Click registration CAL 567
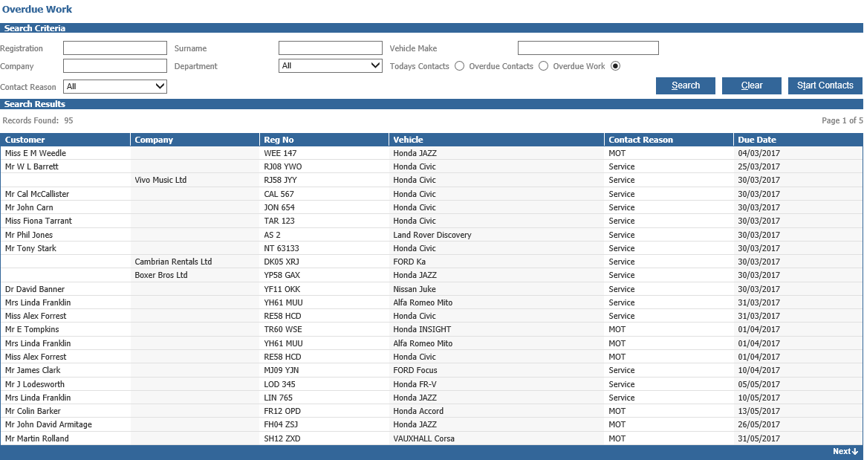Viewport: 864px width, 460px height. tap(279, 194)
